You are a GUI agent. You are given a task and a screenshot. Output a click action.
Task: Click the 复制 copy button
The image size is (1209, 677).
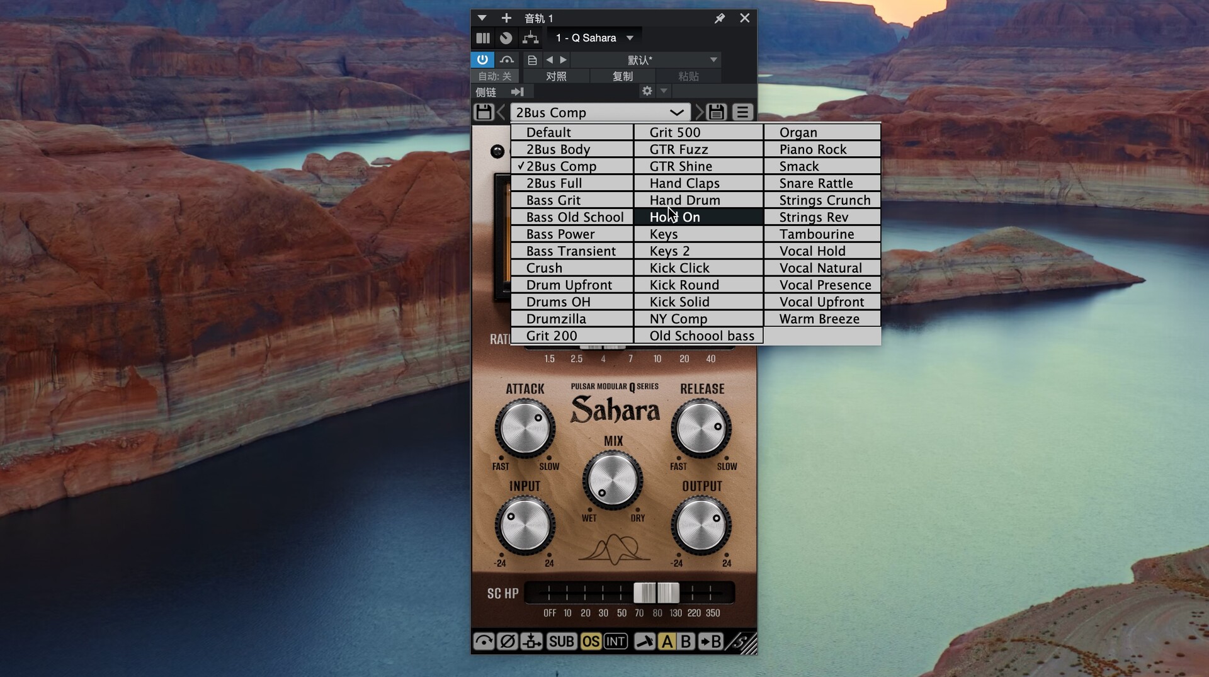click(x=623, y=76)
